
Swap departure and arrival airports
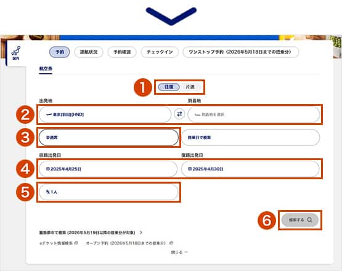coord(179,114)
